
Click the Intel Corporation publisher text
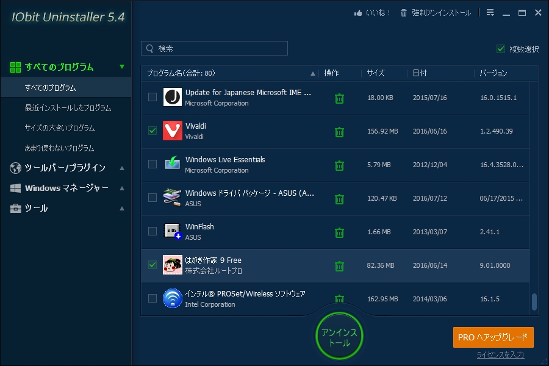210,304
